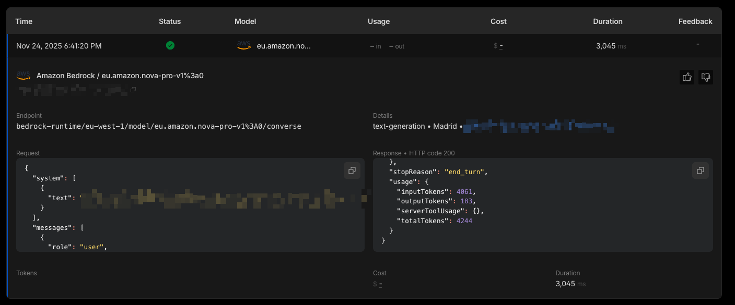Click AWS logo beside Amazon Bedrock title

pyautogui.click(x=24, y=76)
